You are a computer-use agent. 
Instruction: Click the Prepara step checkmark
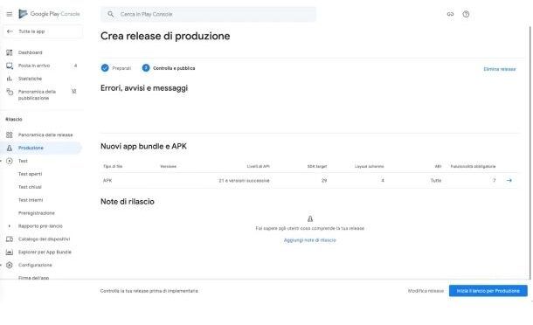(x=105, y=68)
